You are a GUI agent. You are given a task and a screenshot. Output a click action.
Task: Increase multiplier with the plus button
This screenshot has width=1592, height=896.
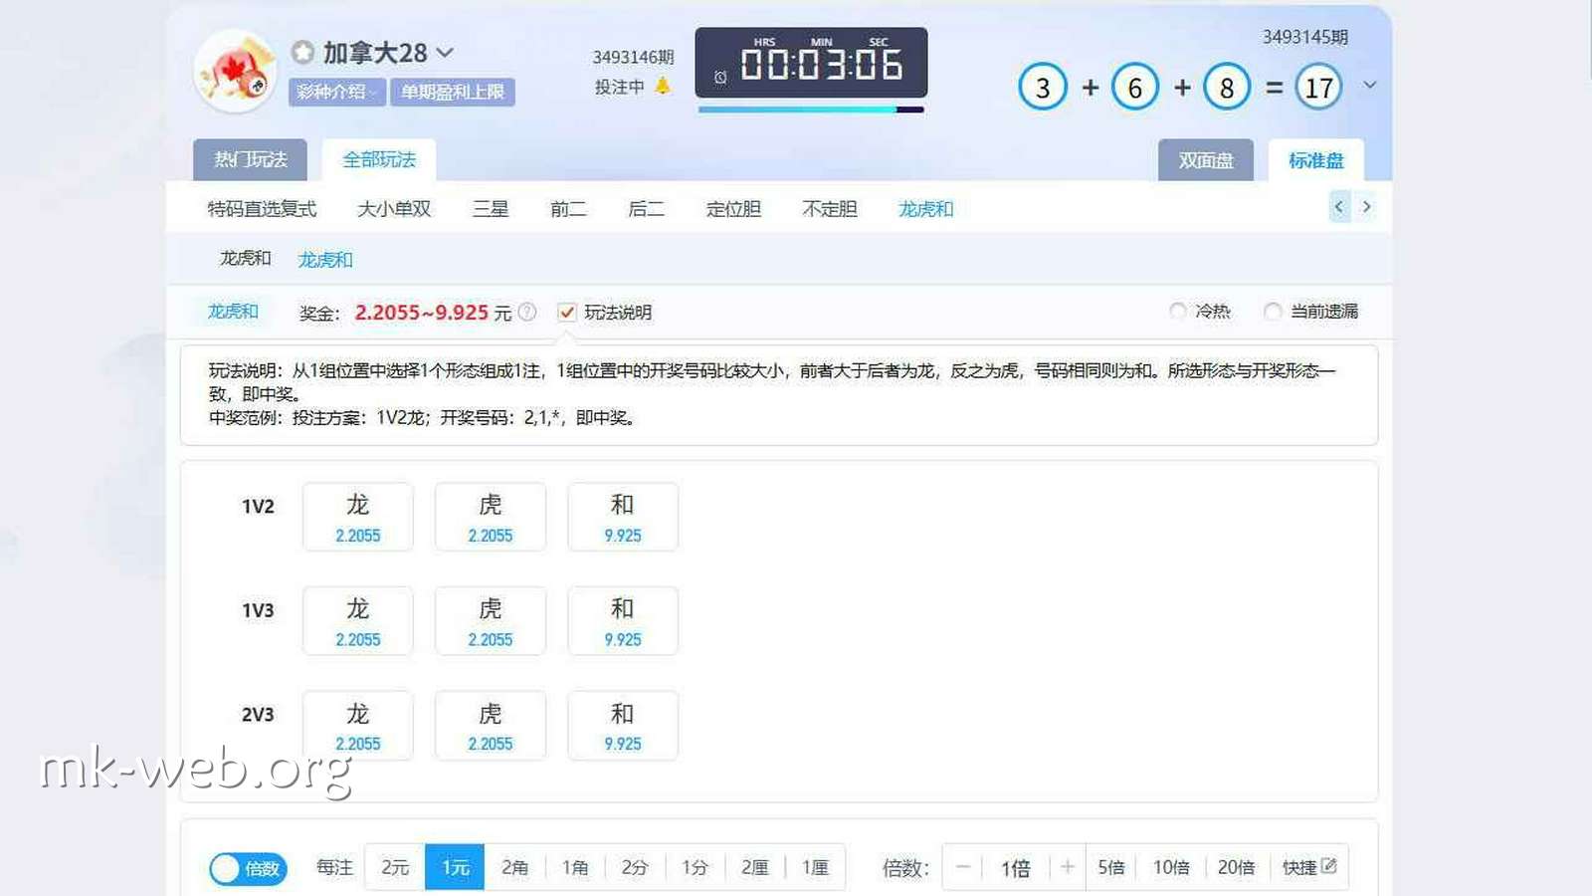click(x=1067, y=867)
